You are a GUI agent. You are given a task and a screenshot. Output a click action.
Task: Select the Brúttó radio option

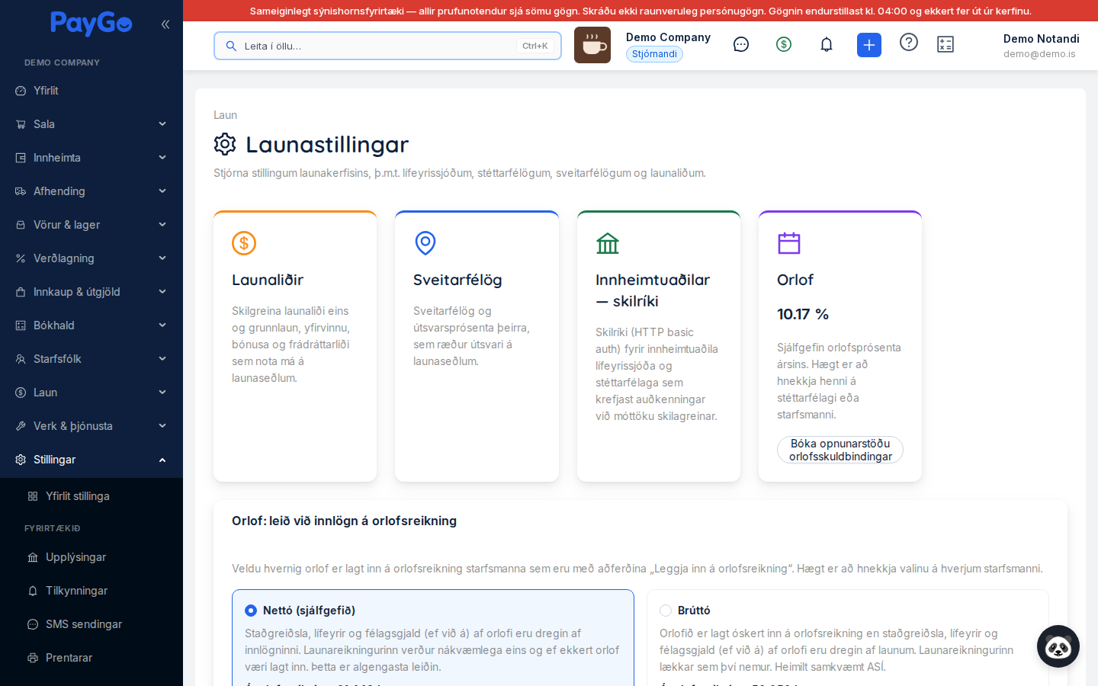click(666, 611)
